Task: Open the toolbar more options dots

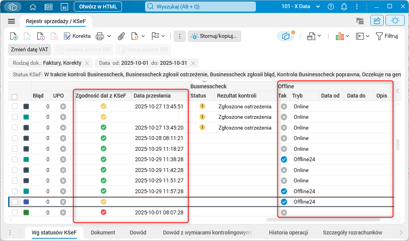Action: point(179,36)
